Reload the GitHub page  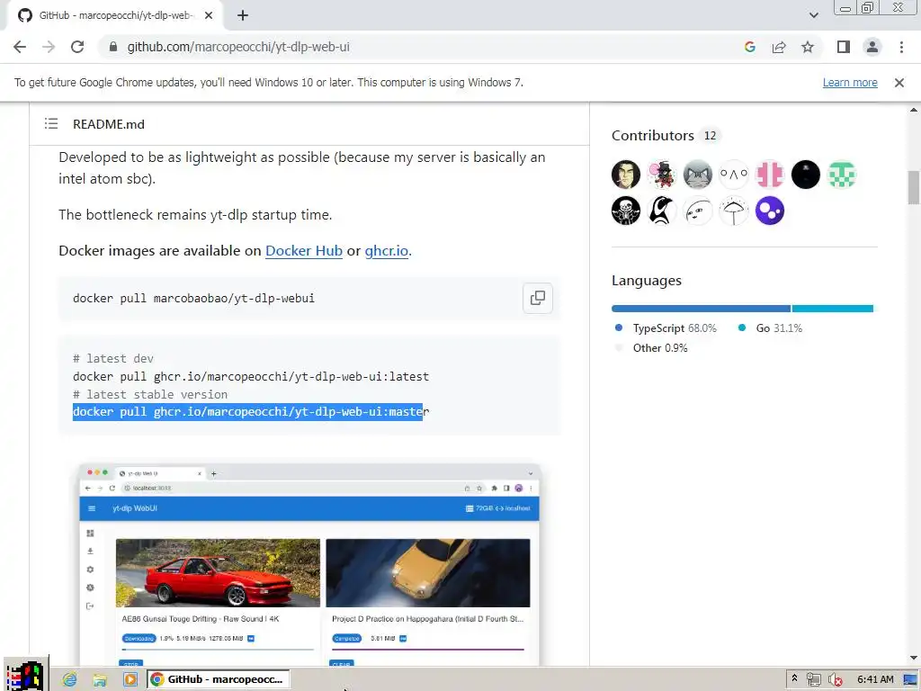pos(77,47)
